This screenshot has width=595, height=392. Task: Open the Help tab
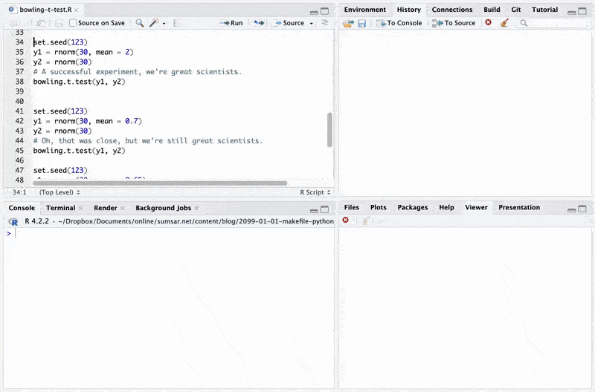point(446,208)
